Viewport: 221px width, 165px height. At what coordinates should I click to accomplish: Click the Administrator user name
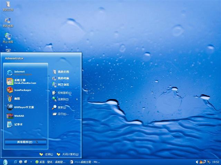point(14,58)
